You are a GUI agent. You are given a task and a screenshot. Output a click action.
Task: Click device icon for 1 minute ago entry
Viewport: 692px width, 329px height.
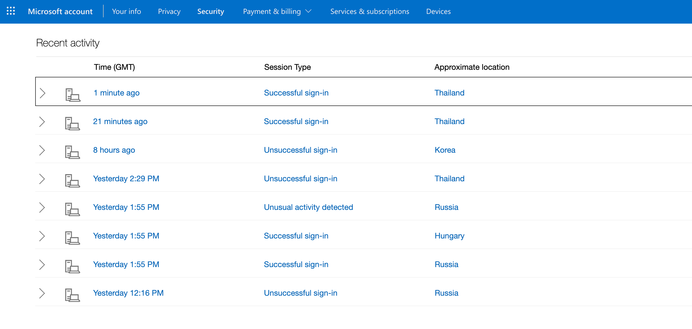click(73, 95)
